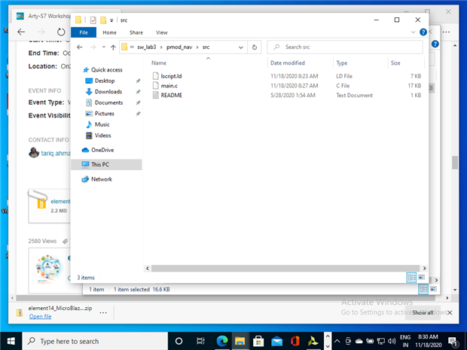467x350 pixels.
Task: Go up one folder level
Action: [x=113, y=47]
